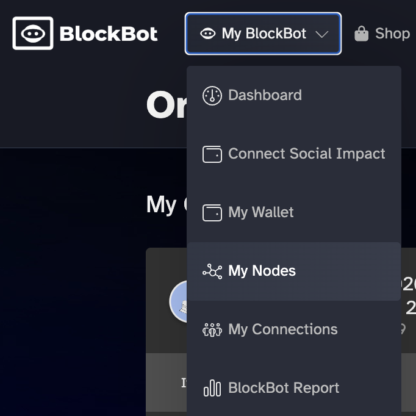Click the BlockBot wordmark text
Screen dimensions: 416x416
pyautogui.click(x=109, y=34)
